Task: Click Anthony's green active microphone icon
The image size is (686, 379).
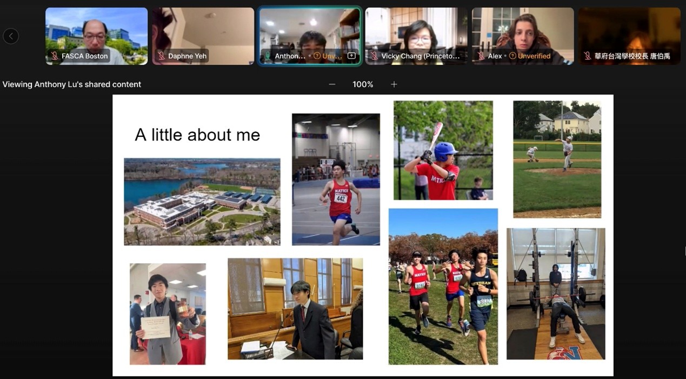Action: (268, 56)
